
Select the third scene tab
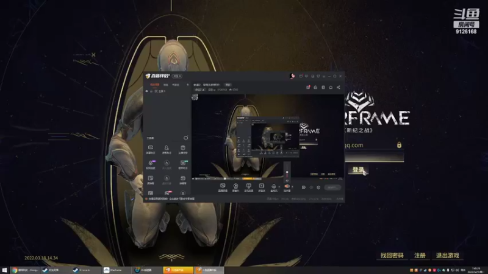click(176, 85)
